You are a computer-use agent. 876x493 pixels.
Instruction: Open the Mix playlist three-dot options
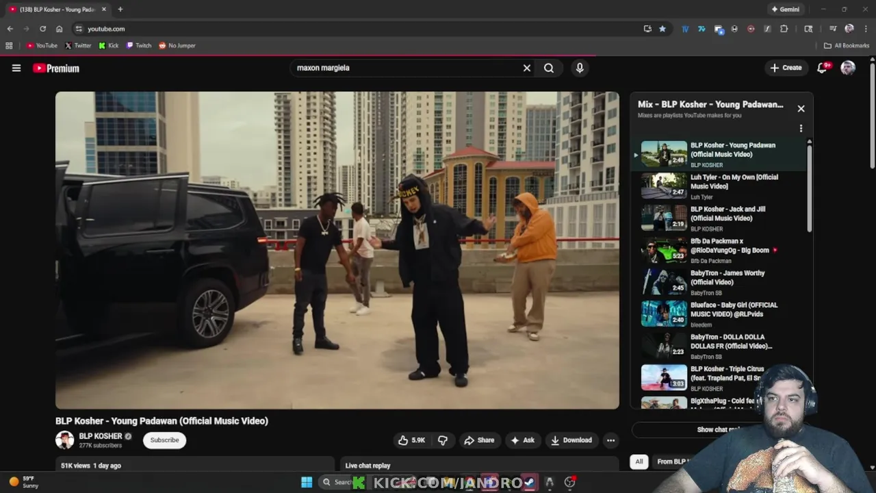coord(801,128)
